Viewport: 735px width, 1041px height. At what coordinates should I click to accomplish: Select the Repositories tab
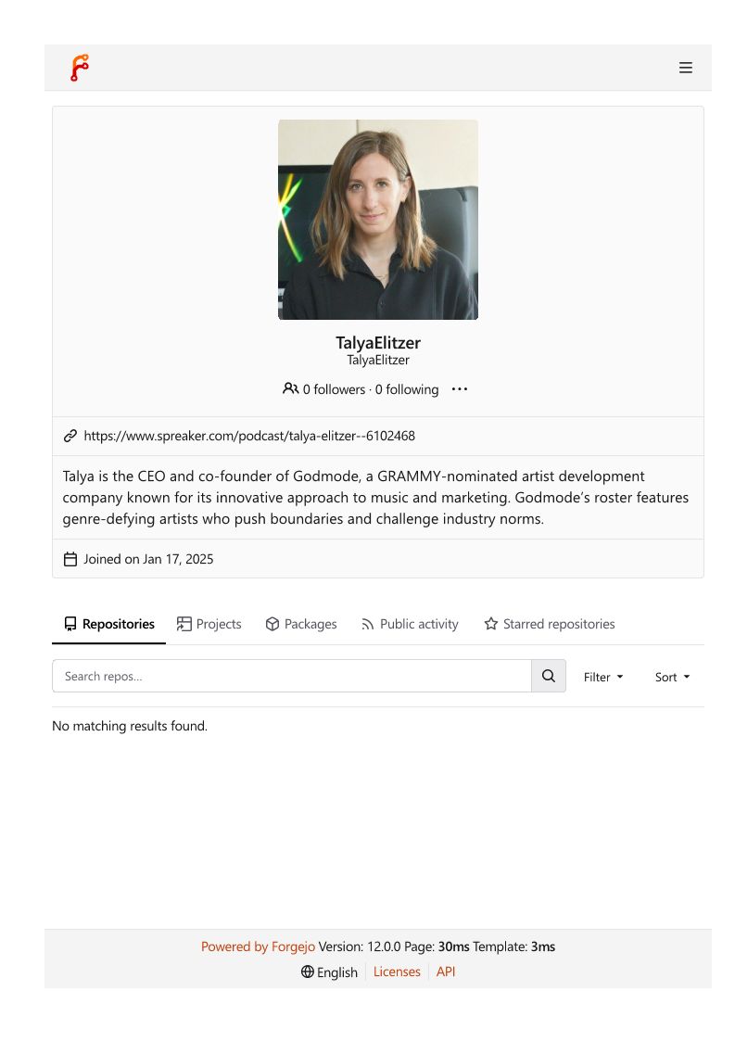(x=109, y=624)
